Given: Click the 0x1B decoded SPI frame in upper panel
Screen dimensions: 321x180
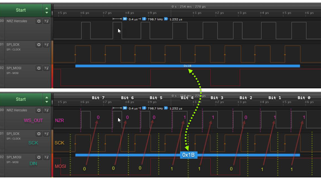Looking at the screenshot, I should tap(188, 66).
